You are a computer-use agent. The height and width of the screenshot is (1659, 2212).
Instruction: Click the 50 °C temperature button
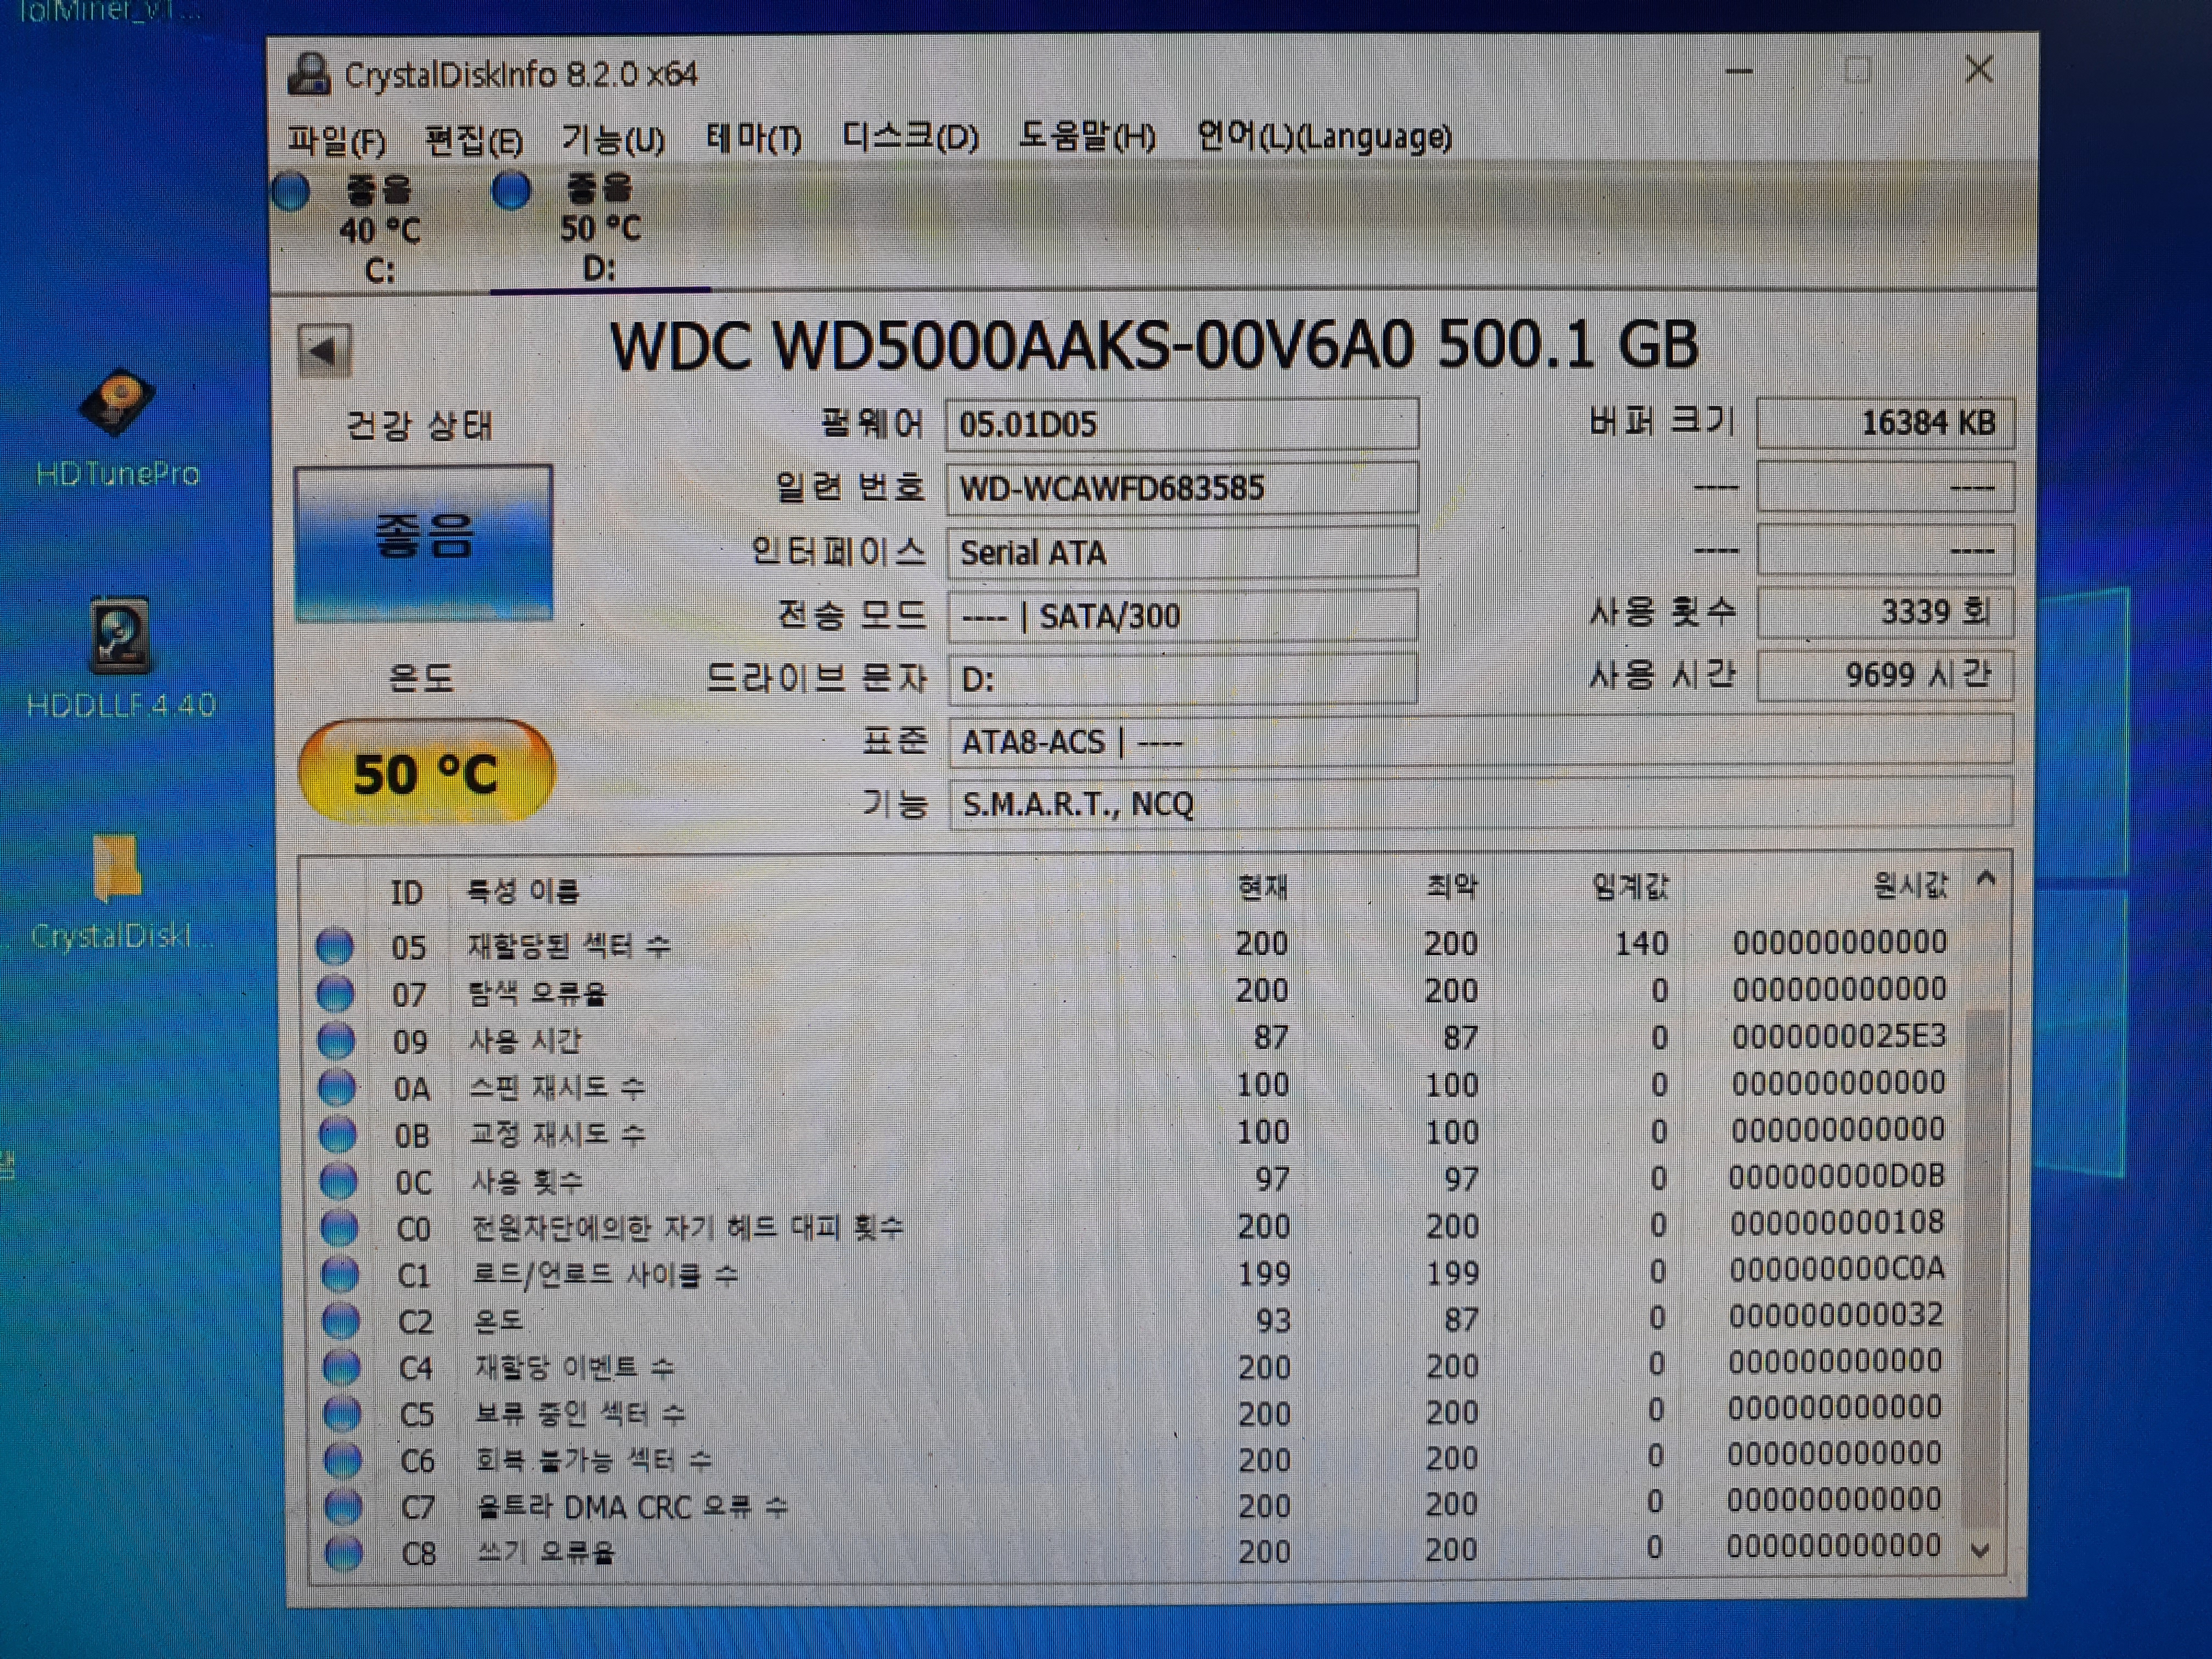click(425, 773)
